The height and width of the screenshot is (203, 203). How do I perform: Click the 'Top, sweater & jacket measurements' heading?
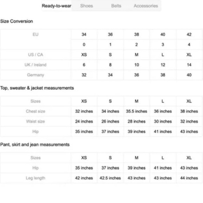37,88
